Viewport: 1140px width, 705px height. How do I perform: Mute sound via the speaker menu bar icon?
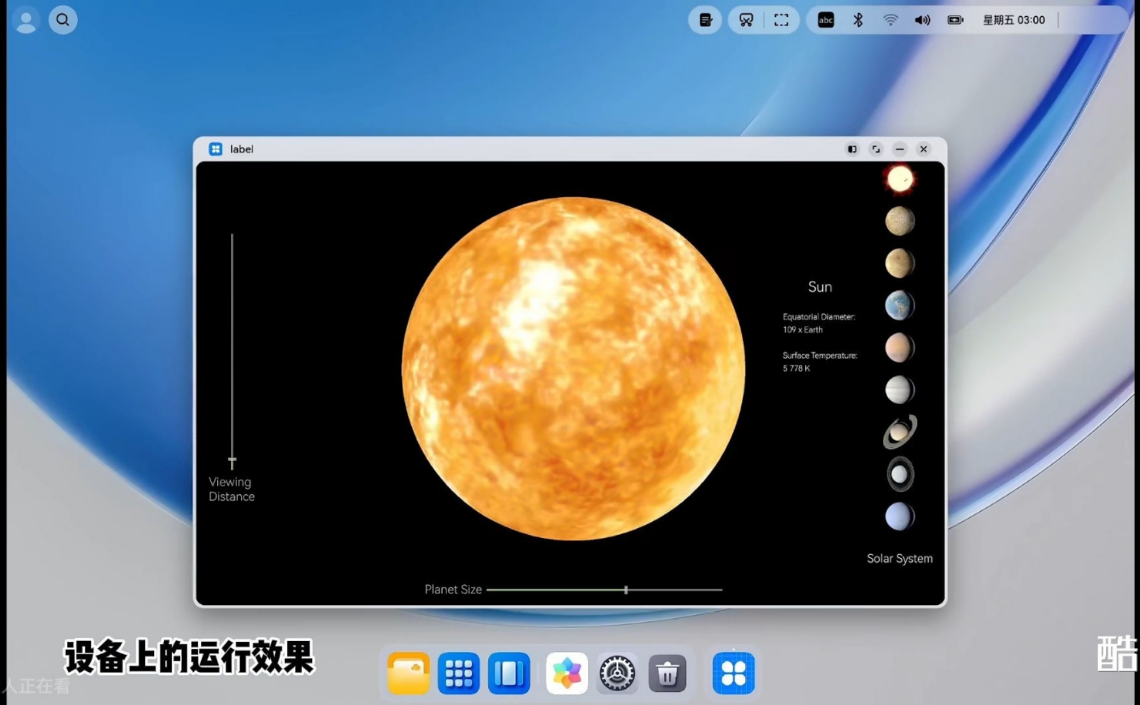(x=923, y=20)
